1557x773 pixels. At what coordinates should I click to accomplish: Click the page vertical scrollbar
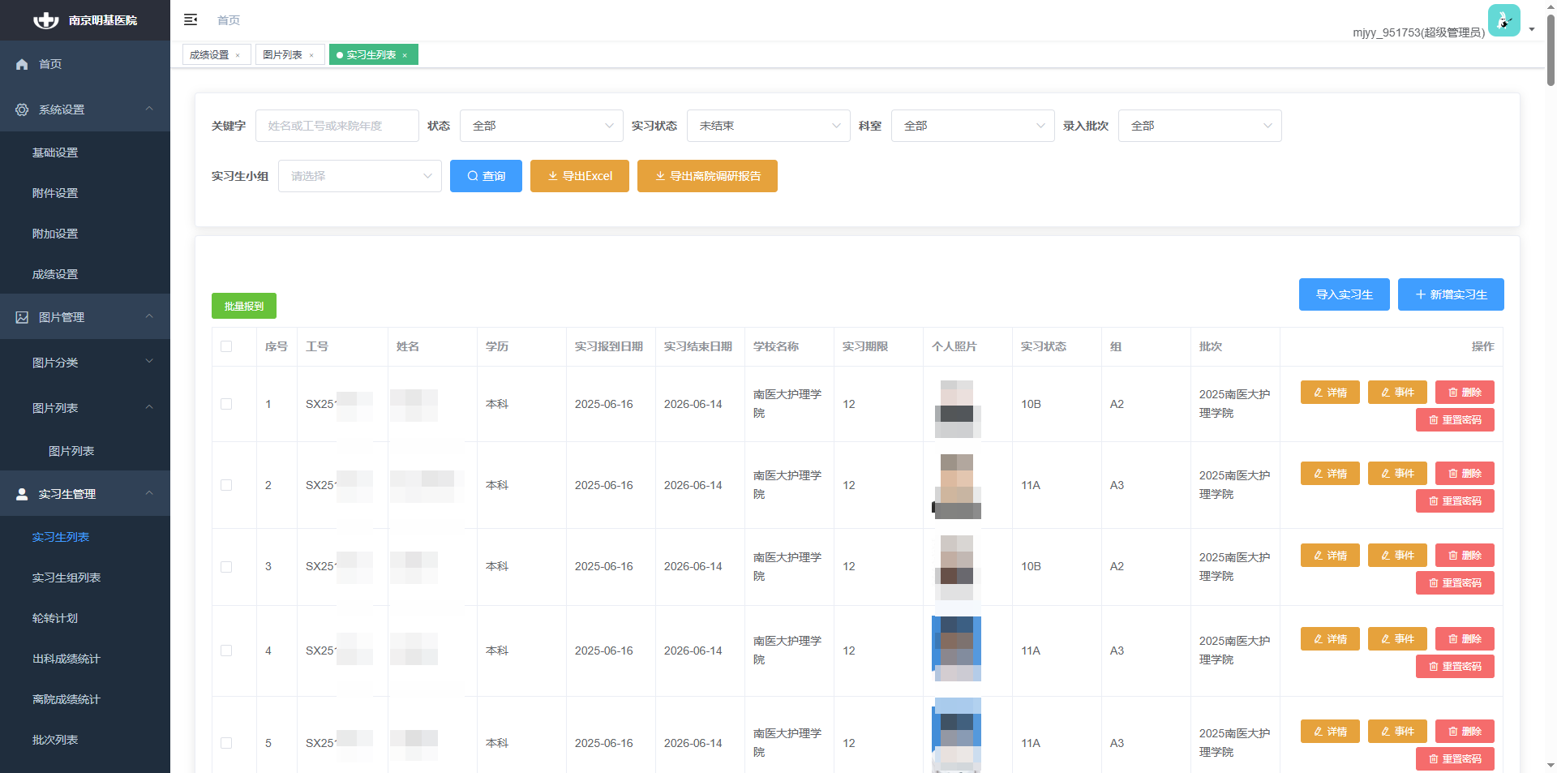coord(1551,49)
